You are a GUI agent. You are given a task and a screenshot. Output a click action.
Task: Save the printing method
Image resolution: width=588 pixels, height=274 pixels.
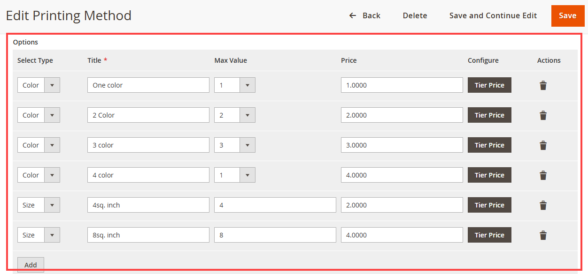[x=567, y=15]
